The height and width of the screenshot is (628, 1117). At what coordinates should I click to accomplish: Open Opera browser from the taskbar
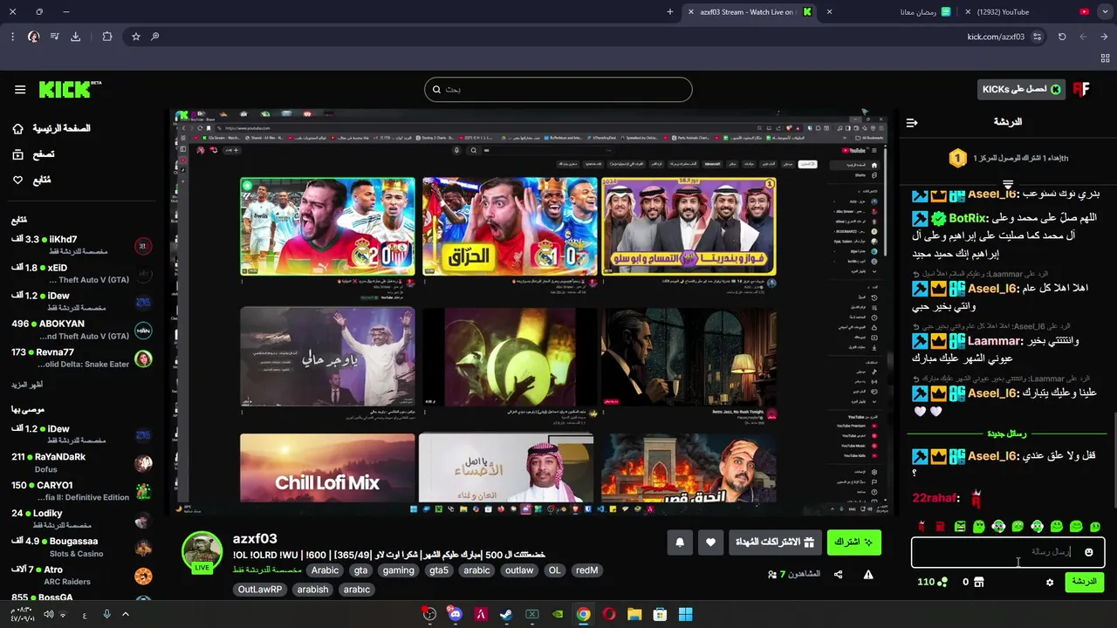tap(609, 615)
